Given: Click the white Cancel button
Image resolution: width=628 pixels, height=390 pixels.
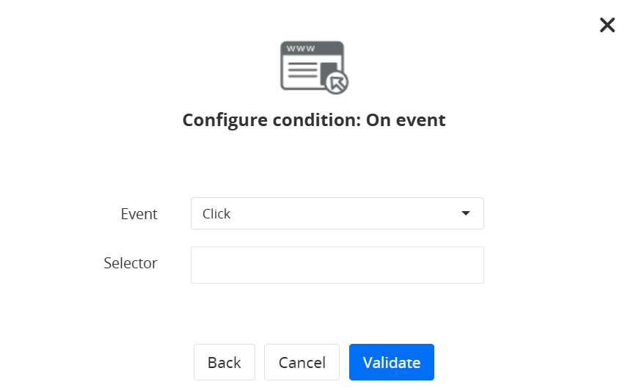Looking at the screenshot, I should pyautogui.click(x=302, y=362).
